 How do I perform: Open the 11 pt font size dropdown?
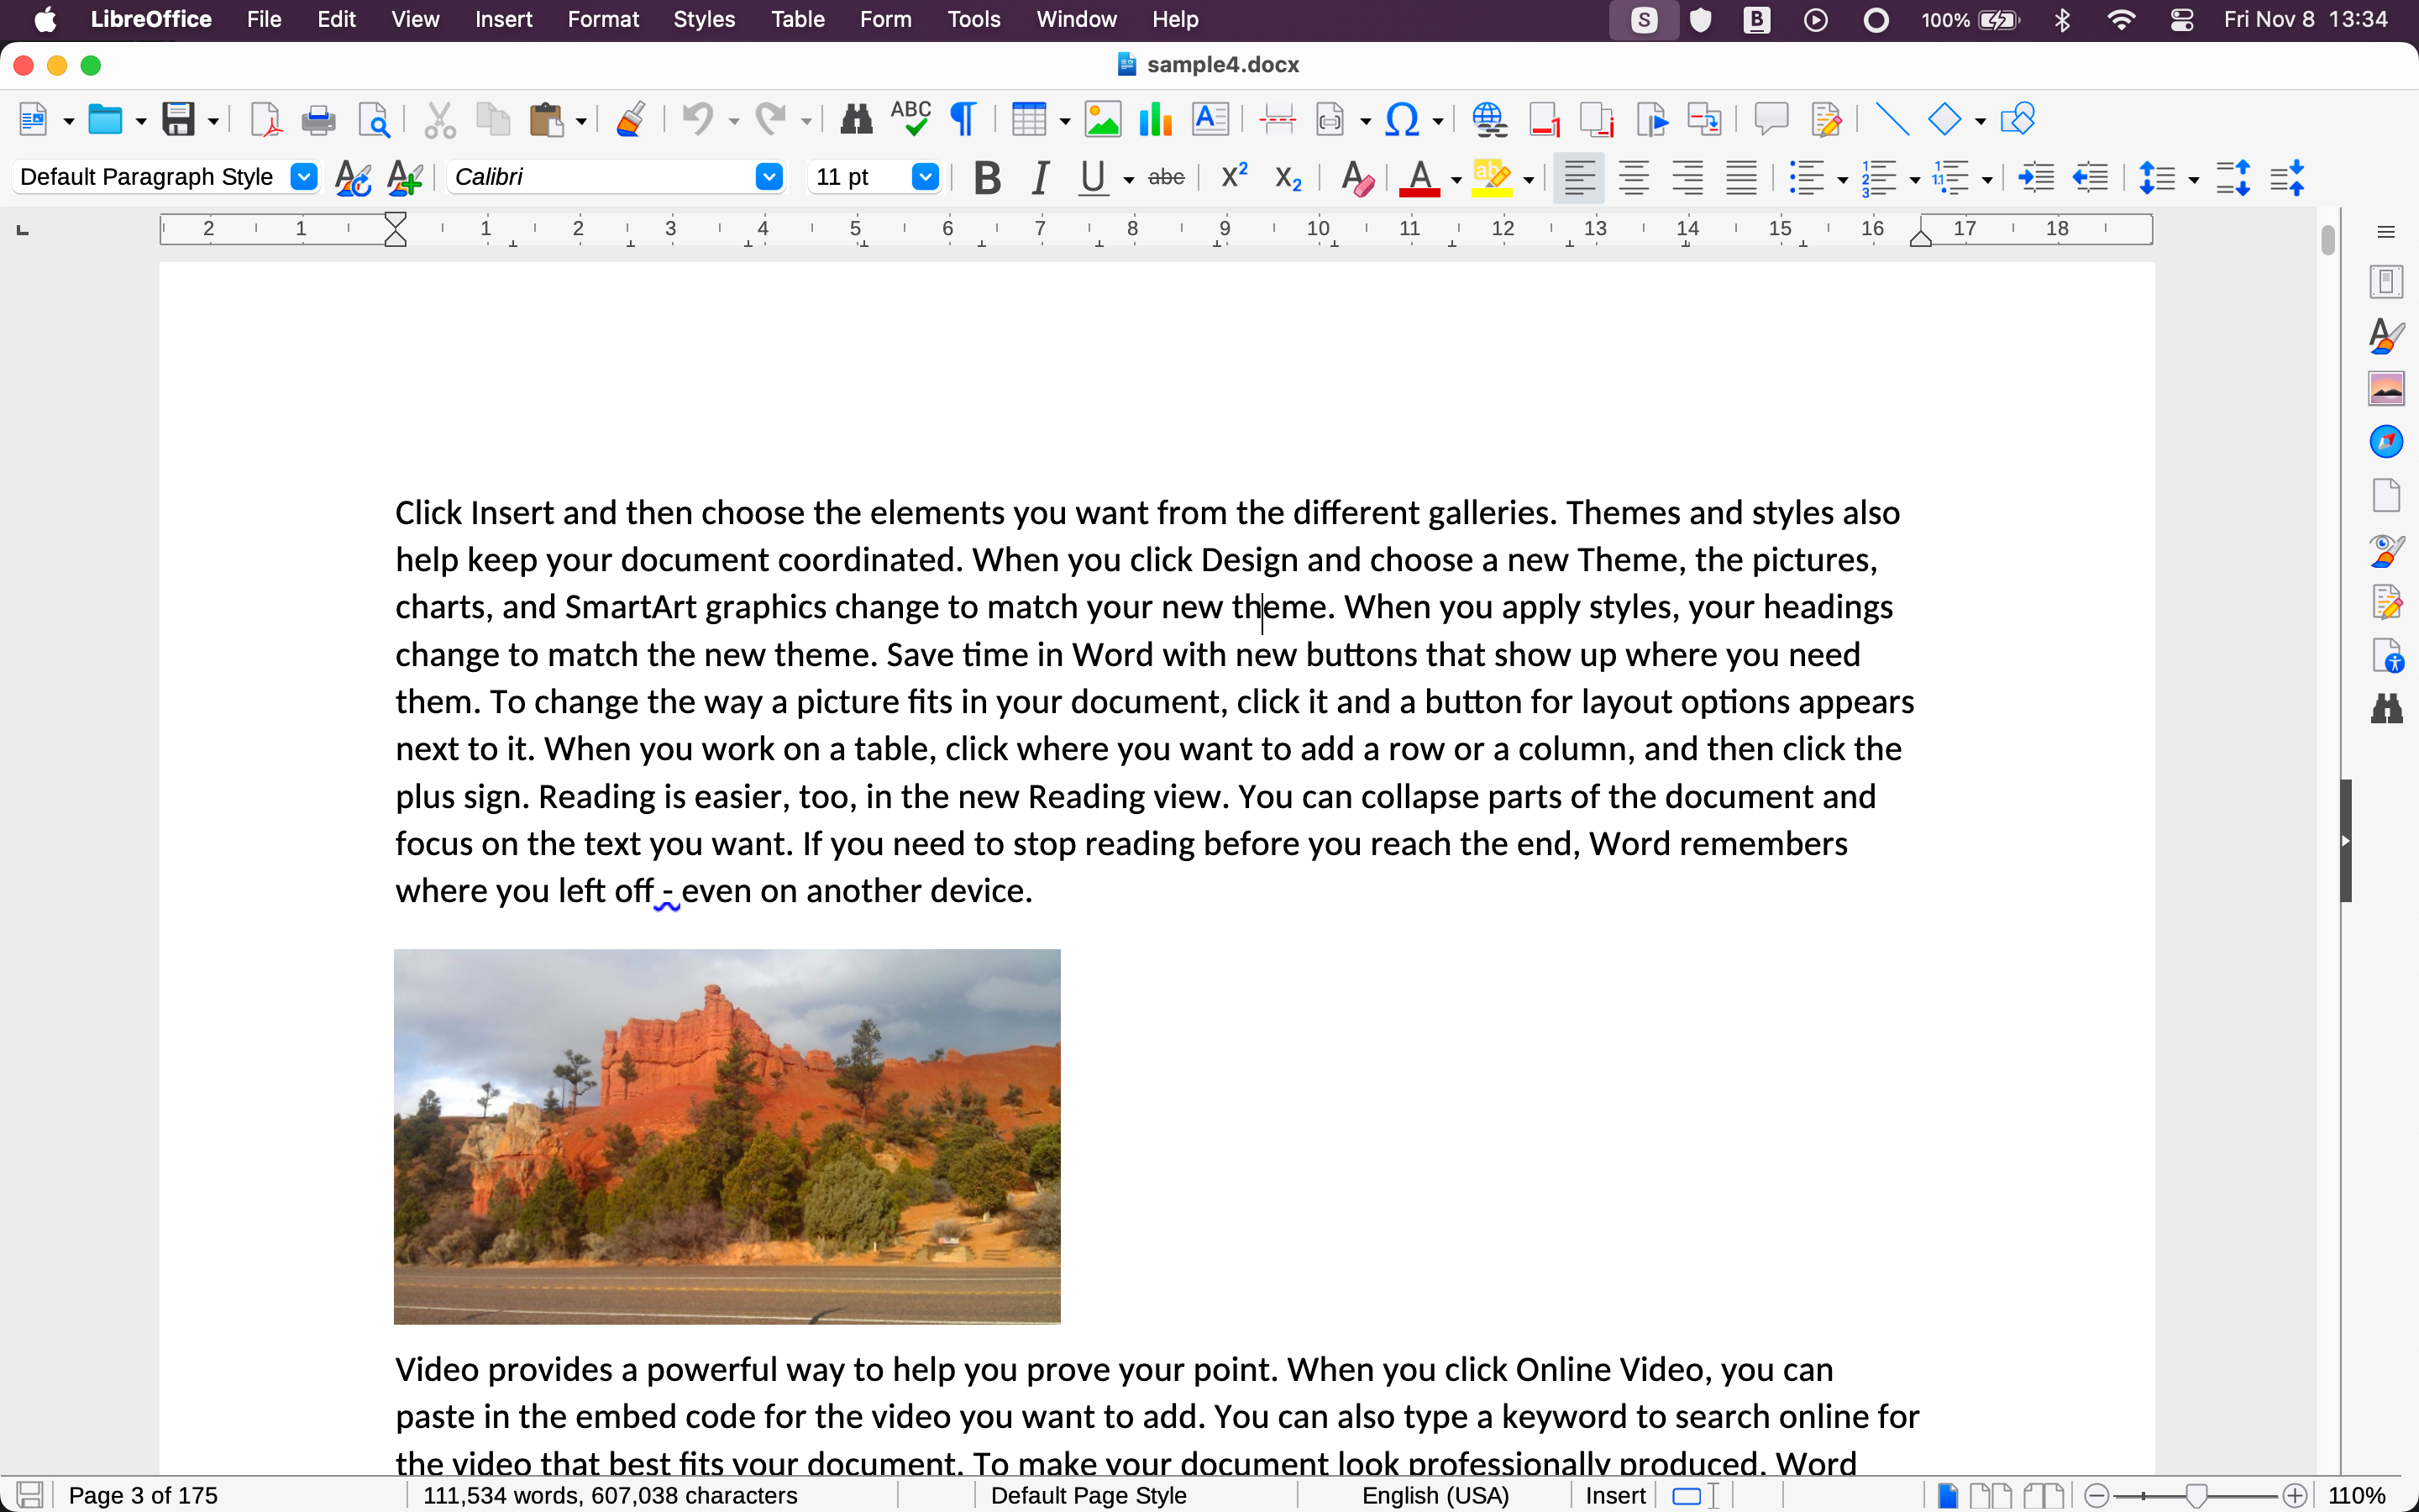point(925,177)
